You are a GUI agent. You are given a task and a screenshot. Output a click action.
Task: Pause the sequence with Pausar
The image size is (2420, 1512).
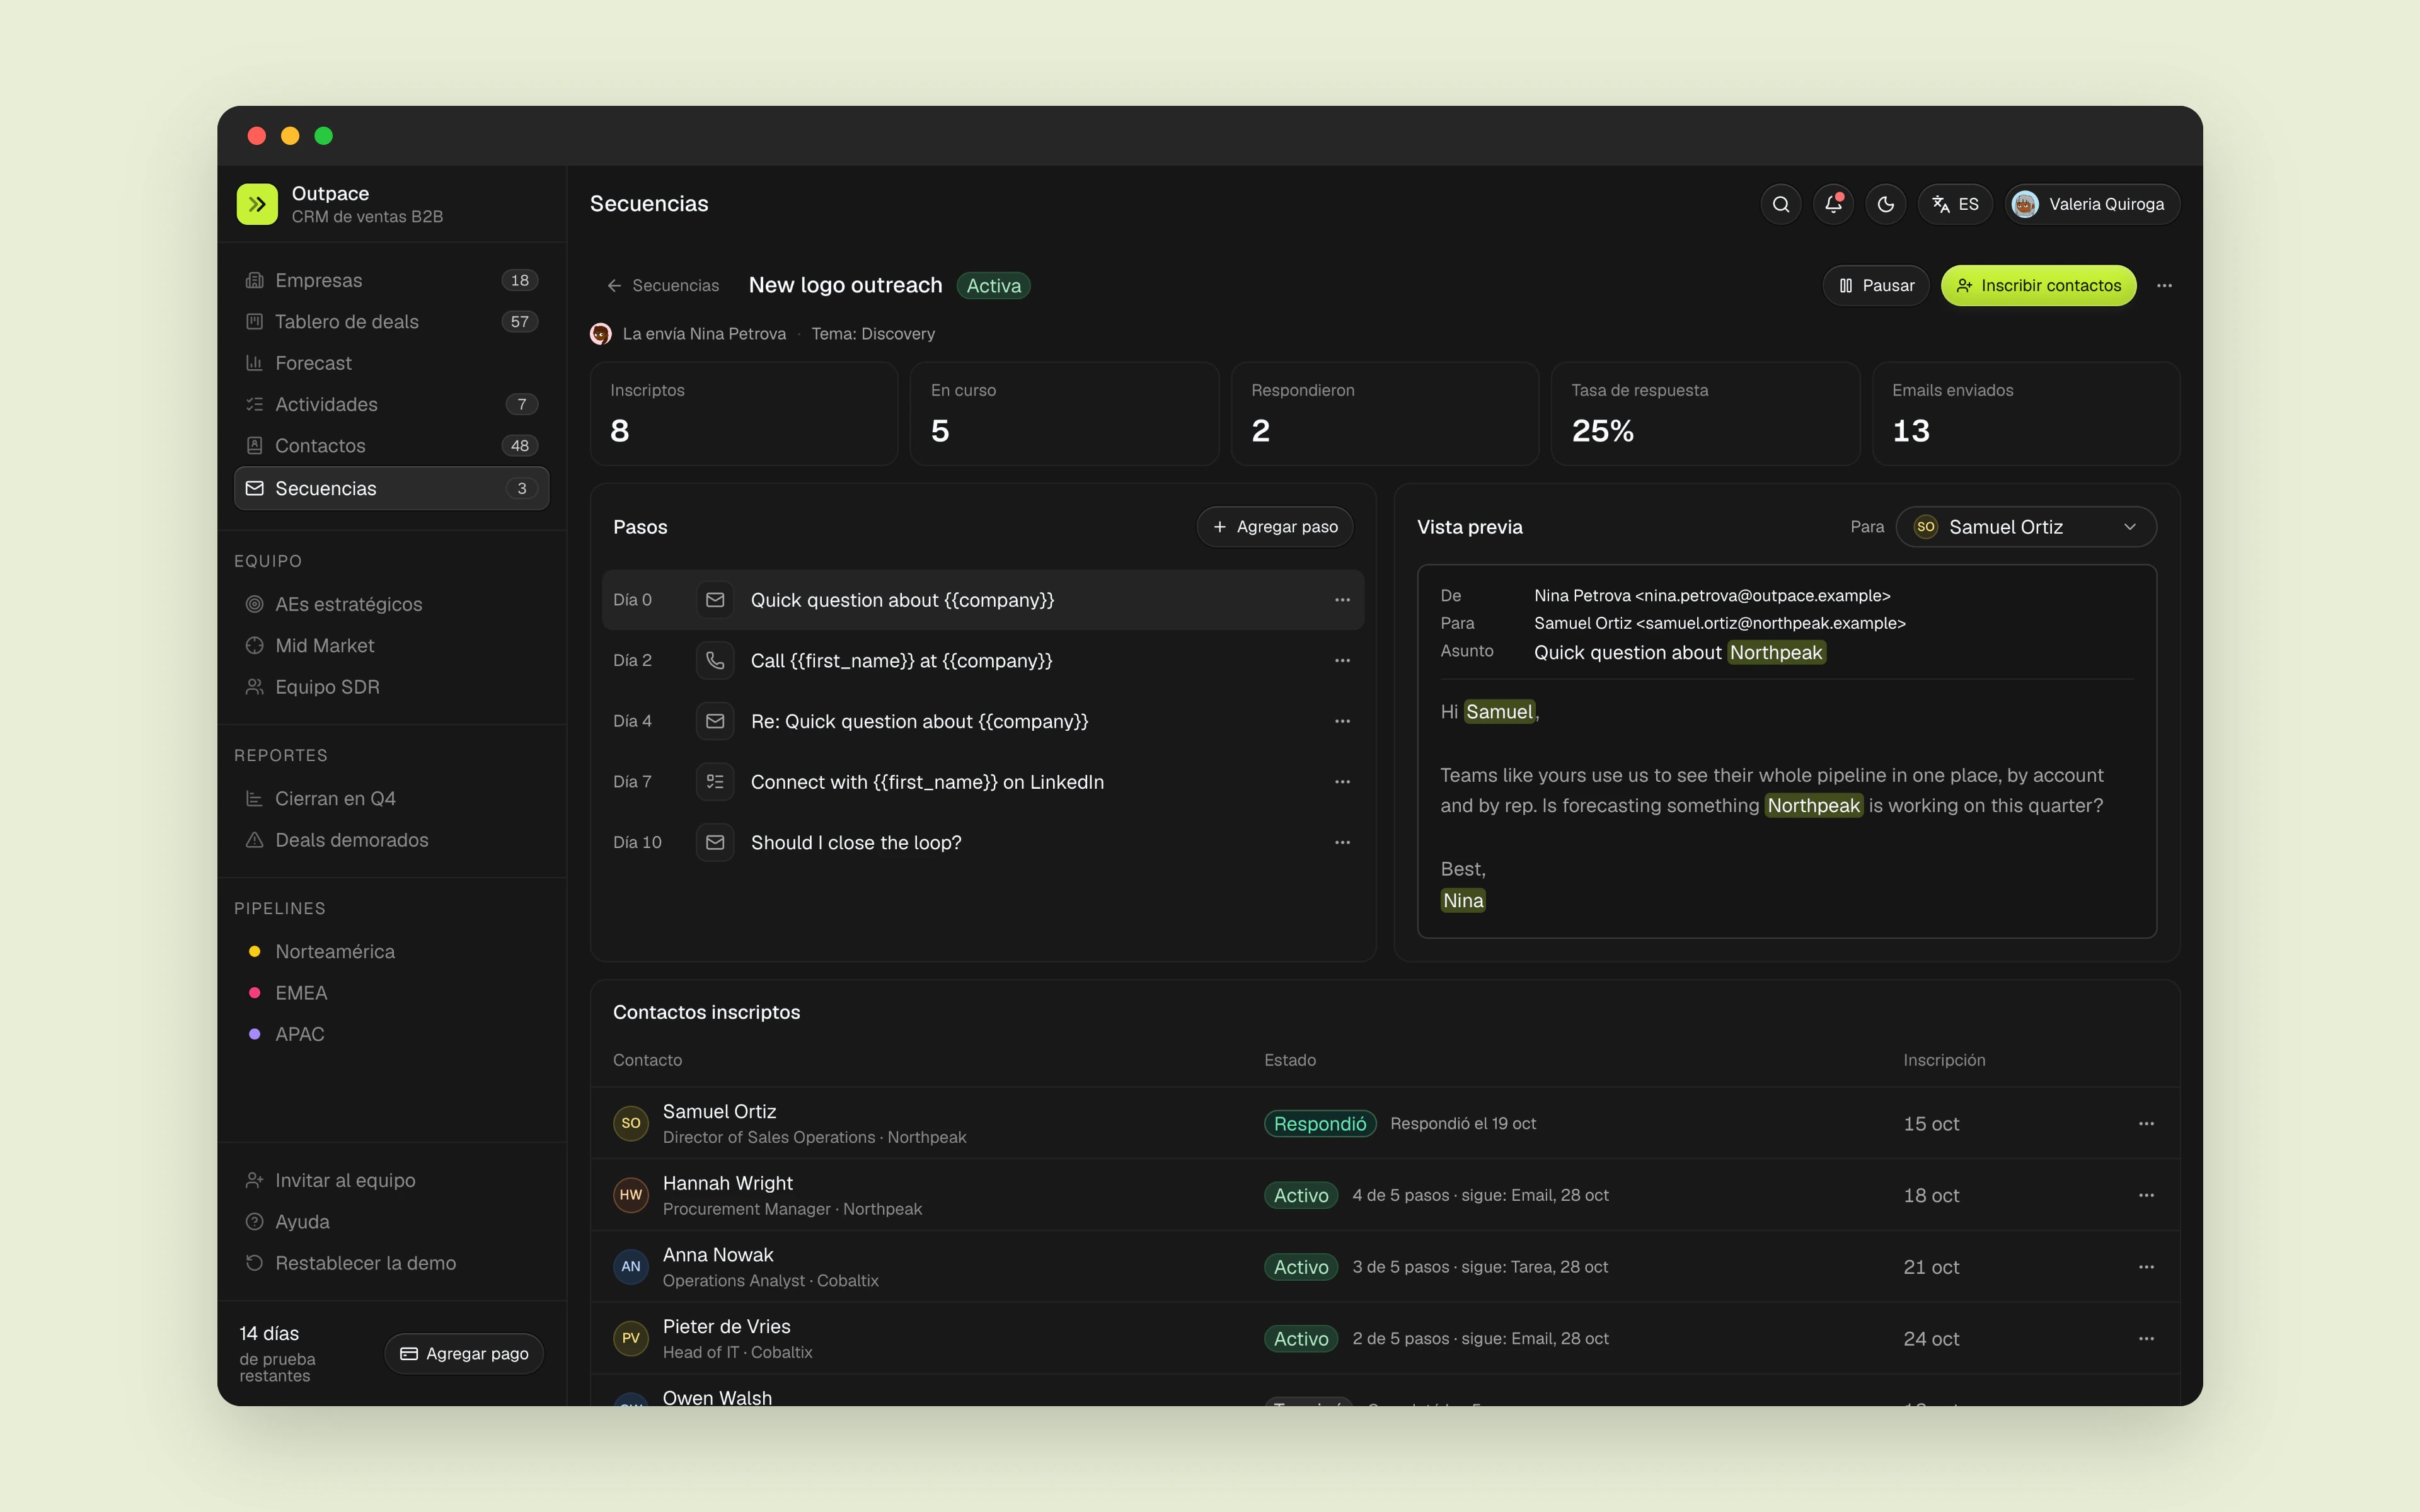coord(1876,286)
